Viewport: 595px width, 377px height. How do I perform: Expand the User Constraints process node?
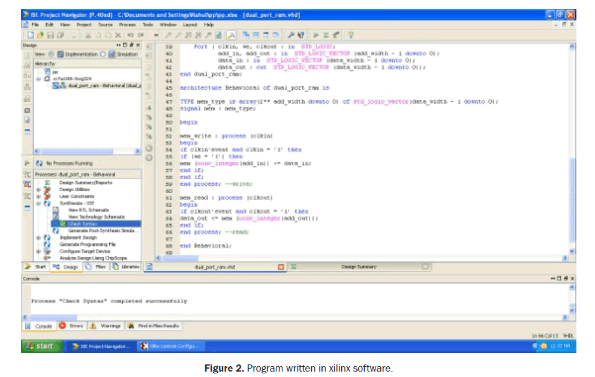click(x=39, y=197)
